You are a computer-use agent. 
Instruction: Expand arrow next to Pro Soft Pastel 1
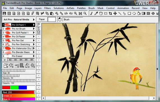pyautogui.click(x=34, y=33)
